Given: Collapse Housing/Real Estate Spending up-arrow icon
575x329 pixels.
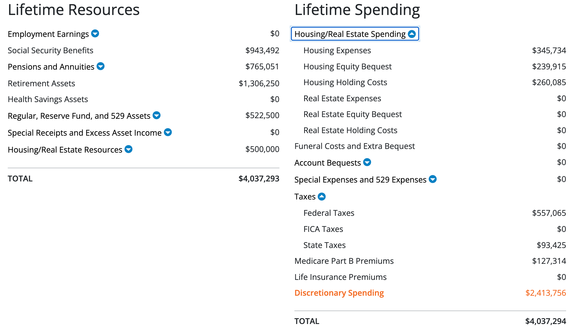Looking at the screenshot, I should (x=412, y=34).
